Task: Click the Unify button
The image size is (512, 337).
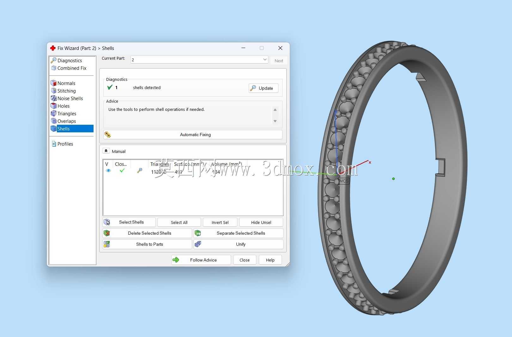Action: pos(238,244)
